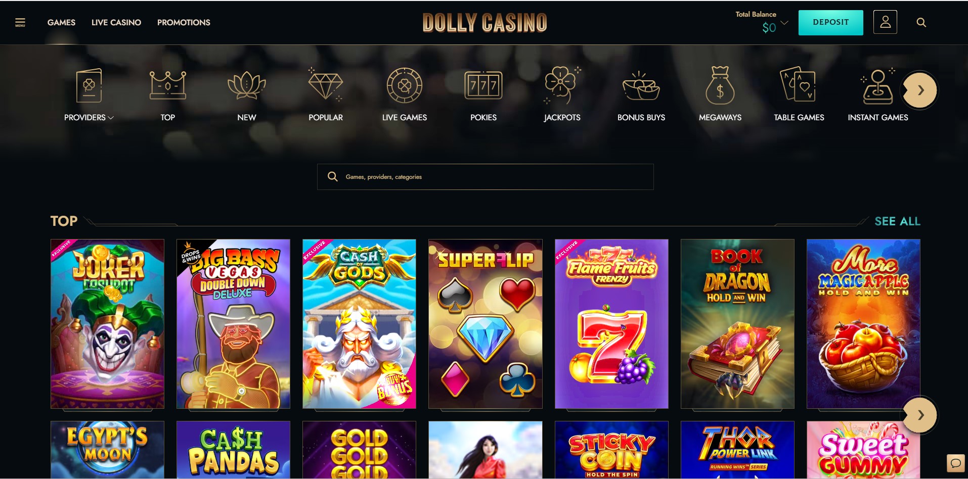Click the Deposit button
968x479 pixels.
(x=831, y=22)
